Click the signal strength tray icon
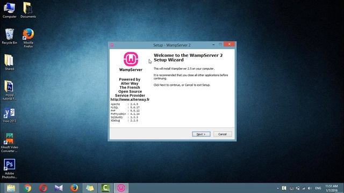344x193 pixels. click(x=304, y=188)
